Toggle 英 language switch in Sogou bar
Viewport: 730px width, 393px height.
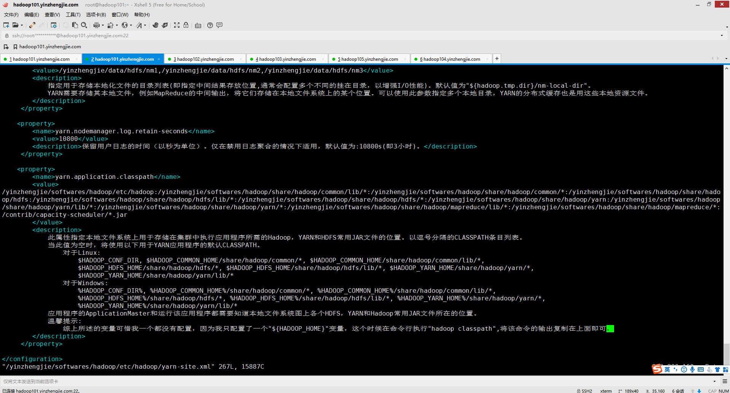[x=667, y=369]
